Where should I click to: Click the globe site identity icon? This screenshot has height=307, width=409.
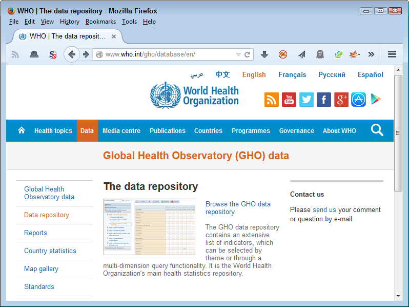point(99,54)
